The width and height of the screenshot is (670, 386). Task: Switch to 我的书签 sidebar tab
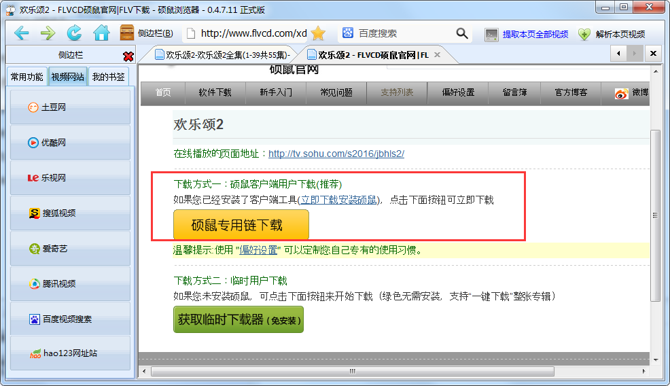coord(109,77)
